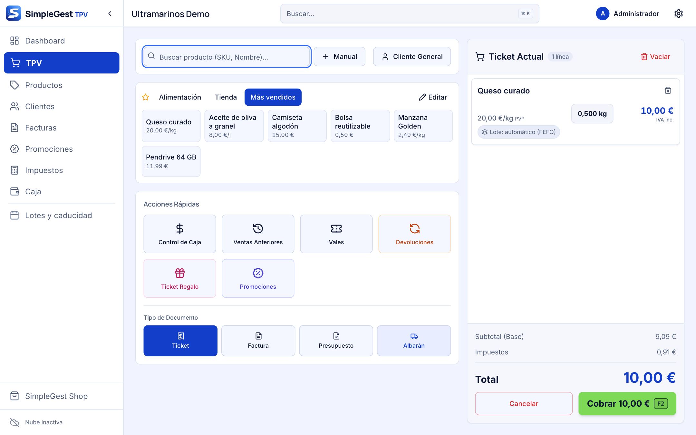Open Lotes y caducidad
Image resolution: width=696 pixels, height=435 pixels.
[x=62, y=215]
